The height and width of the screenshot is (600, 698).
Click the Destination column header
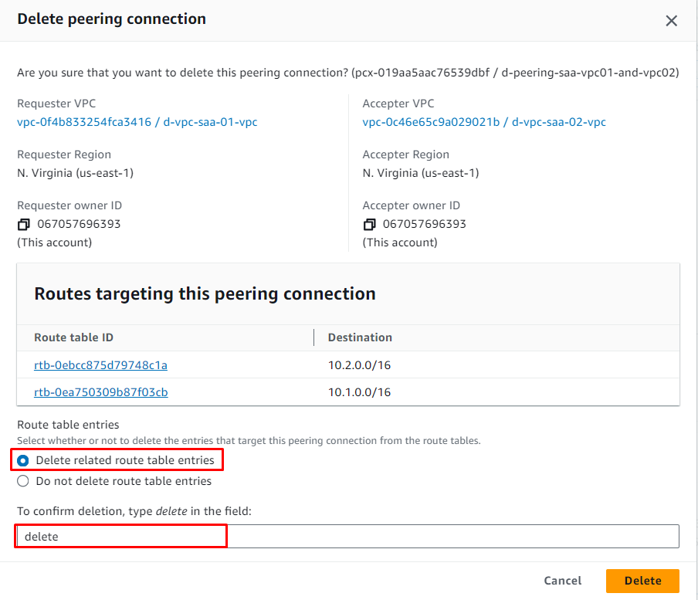click(360, 337)
